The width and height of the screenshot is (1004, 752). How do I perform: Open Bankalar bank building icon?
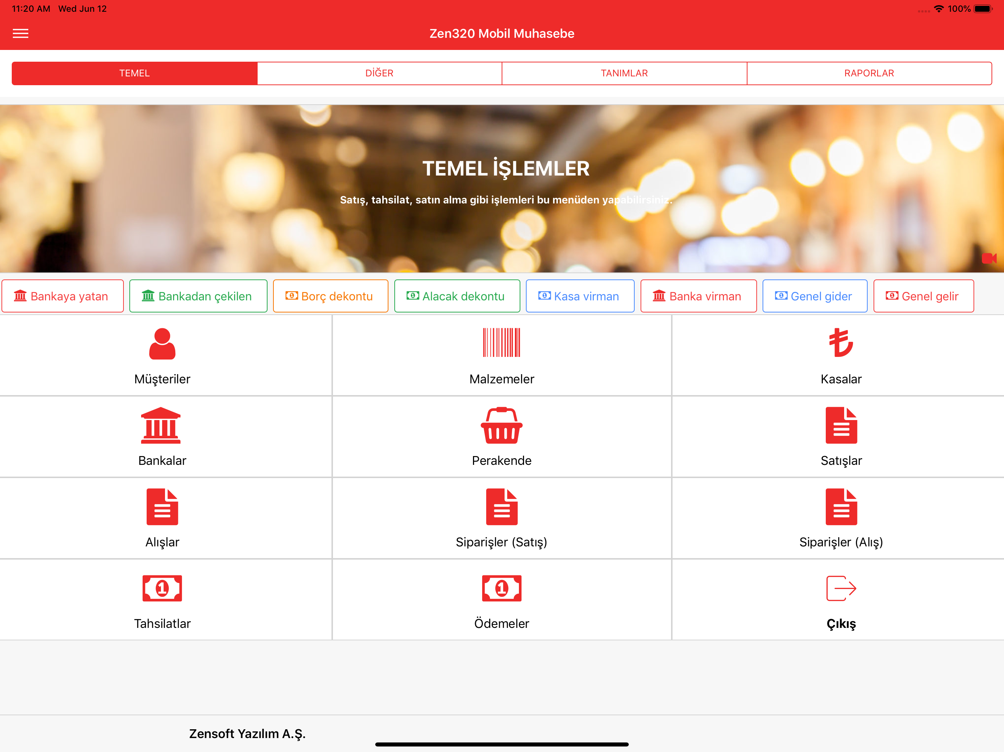click(x=161, y=425)
